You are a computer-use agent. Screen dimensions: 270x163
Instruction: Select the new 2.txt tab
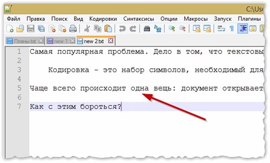click(x=96, y=41)
